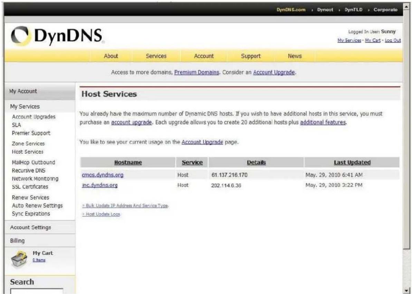This screenshot has height=294, width=412.
Task: Sort table by Hostname column
Action: (128, 162)
